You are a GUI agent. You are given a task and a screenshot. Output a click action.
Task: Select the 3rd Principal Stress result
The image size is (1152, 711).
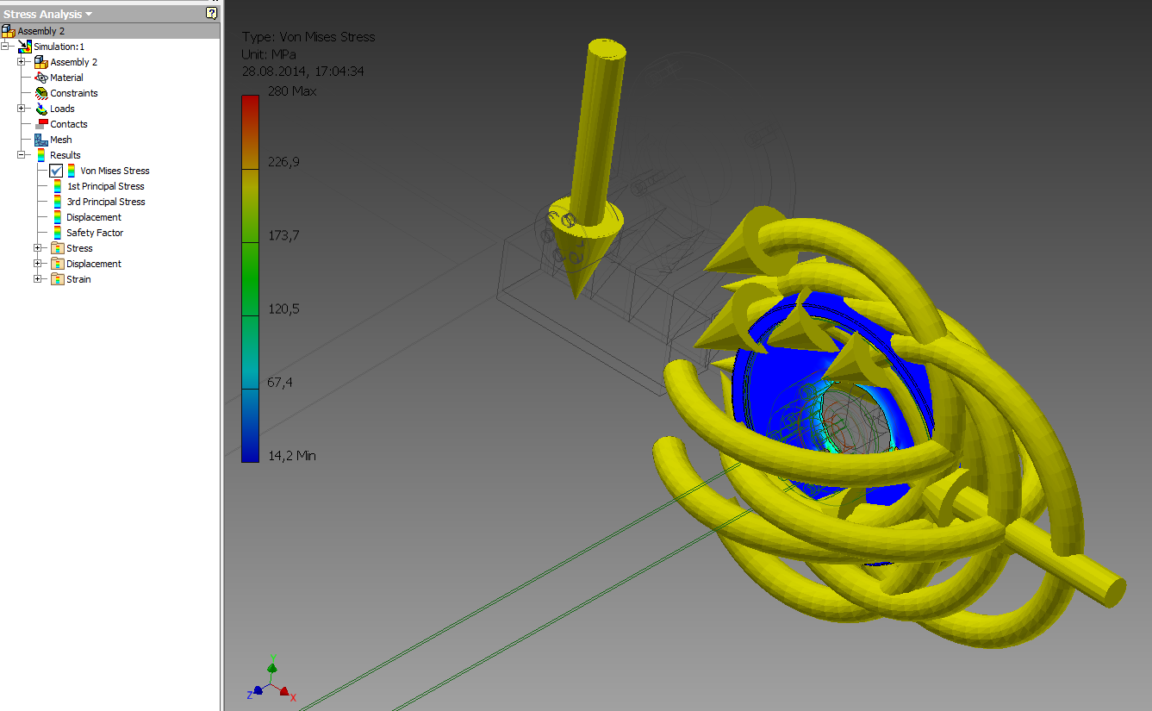(59, 202)
